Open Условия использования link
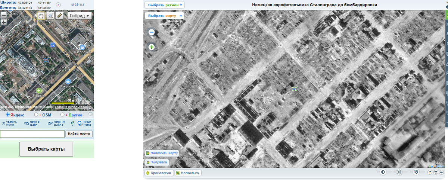The image size is (448, 180). (73, 107)
